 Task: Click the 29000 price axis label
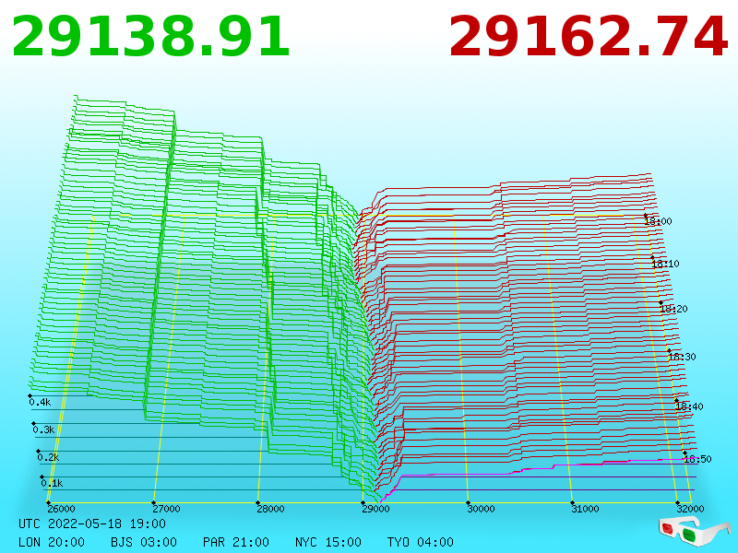pos(375,509)
